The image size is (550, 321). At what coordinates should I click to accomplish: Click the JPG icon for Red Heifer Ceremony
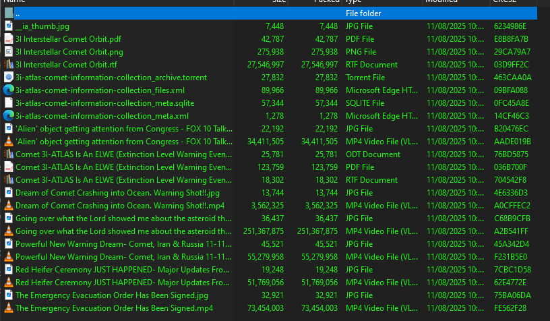pyautogui.click(x=9, y=270)
